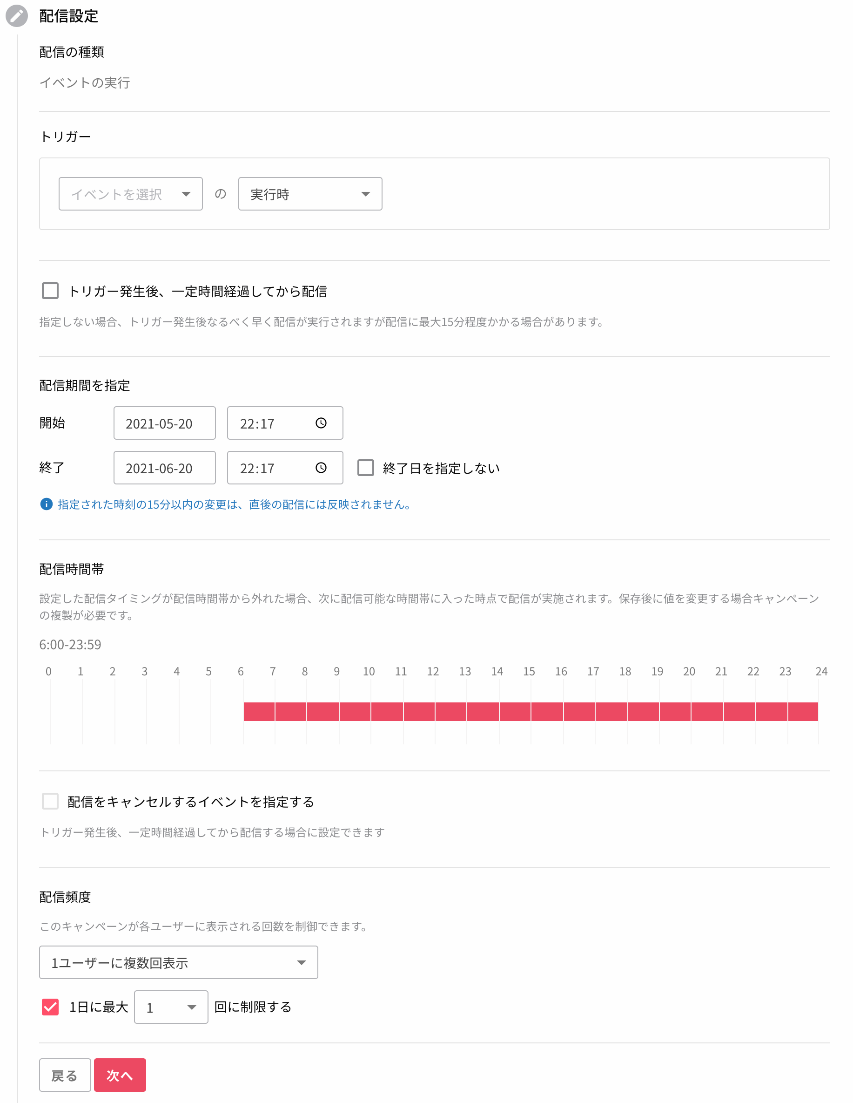Click the red time band at hour 6
Screen dimensions: 853x1103
[x=259, y=712]
